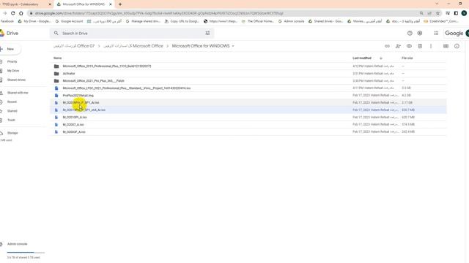The height and width of the screenshot is (263, 469).
Task: Bookmark this page with the star icon
Action: (x=438, y=13)
